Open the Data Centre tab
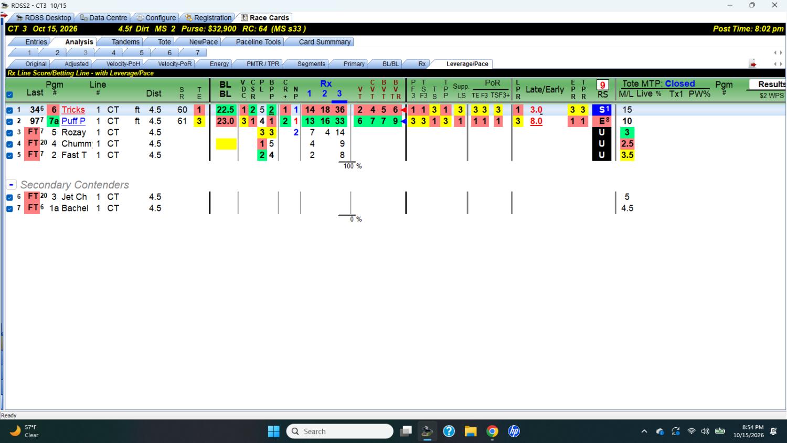This screenshot has height=443, width=787. coord(103,18)
